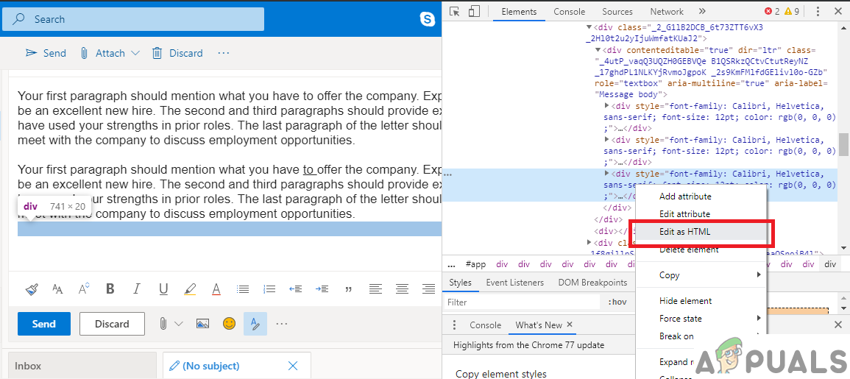Switch to the Elements tab
Image resolution: width=850 pixels, height=379 pixels.
click(519, 11)
